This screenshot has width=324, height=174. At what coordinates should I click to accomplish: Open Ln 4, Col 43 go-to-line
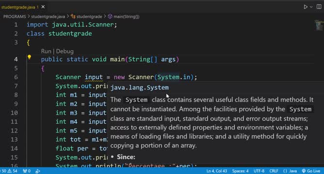click(x=216, y=171)
